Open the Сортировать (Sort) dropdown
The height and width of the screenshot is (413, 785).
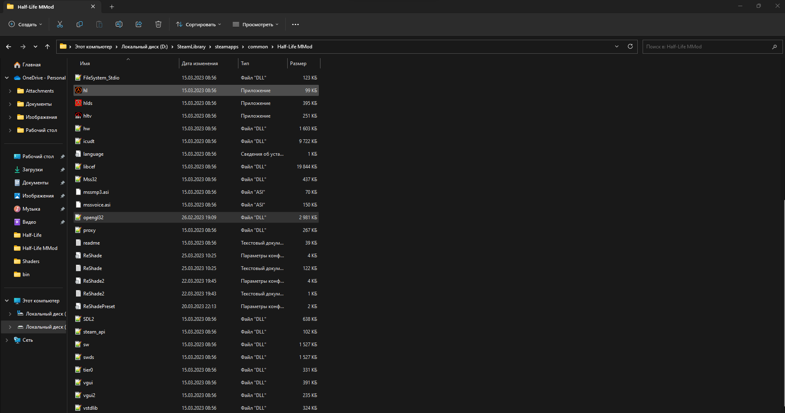[199, 24]
